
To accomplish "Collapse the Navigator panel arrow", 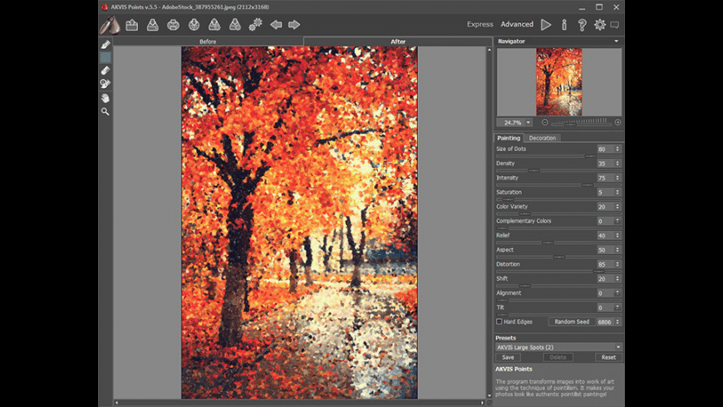I will tap(616, 41).
